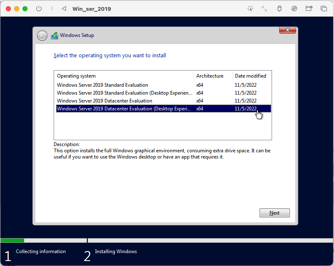This screenshot has height=266, width=334.
Task: Click the Operating system column header
Action: pos(124,76)
